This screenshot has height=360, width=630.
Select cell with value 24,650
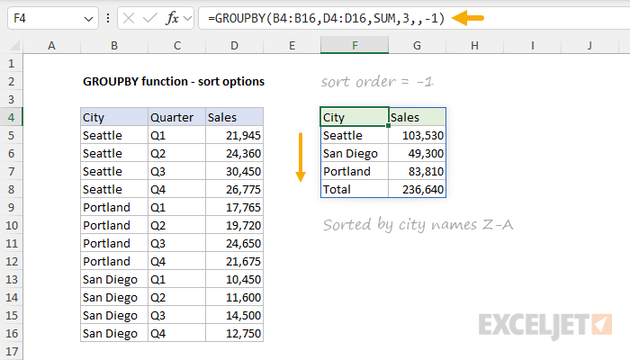coord(234,244)
